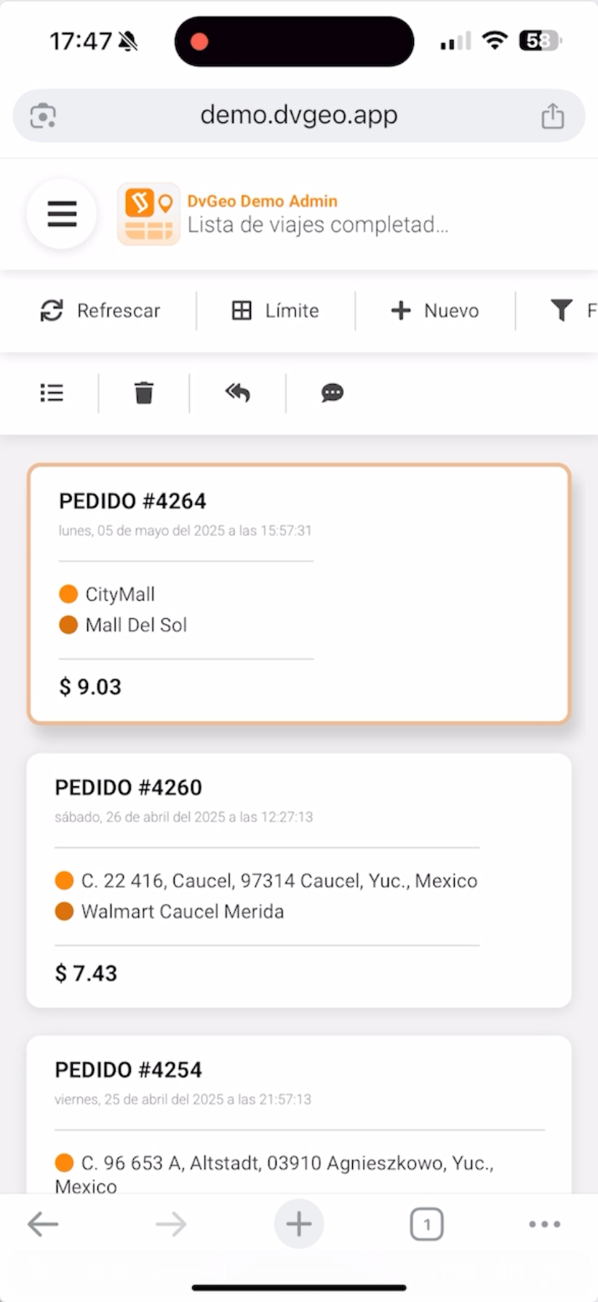Go back with browser back arrow

43,1225
